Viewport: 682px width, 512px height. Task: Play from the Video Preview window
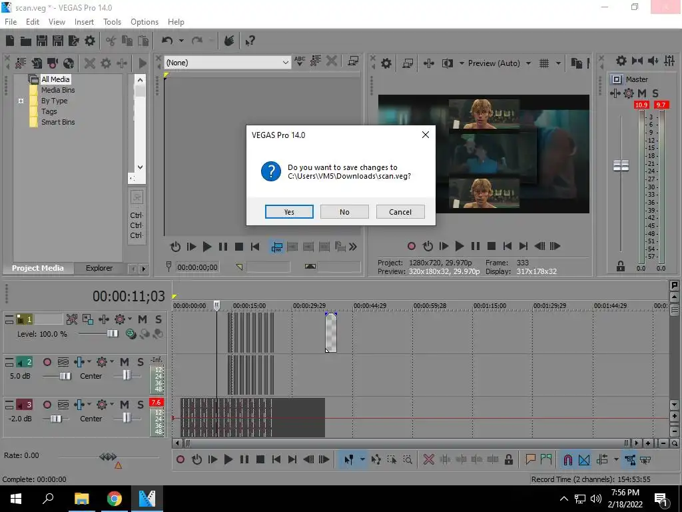(x=460, y=247)
